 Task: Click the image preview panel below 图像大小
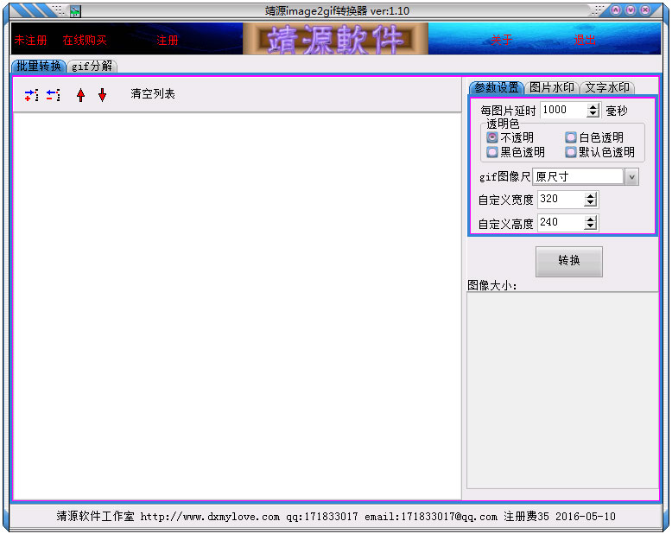tap(562, 391)
